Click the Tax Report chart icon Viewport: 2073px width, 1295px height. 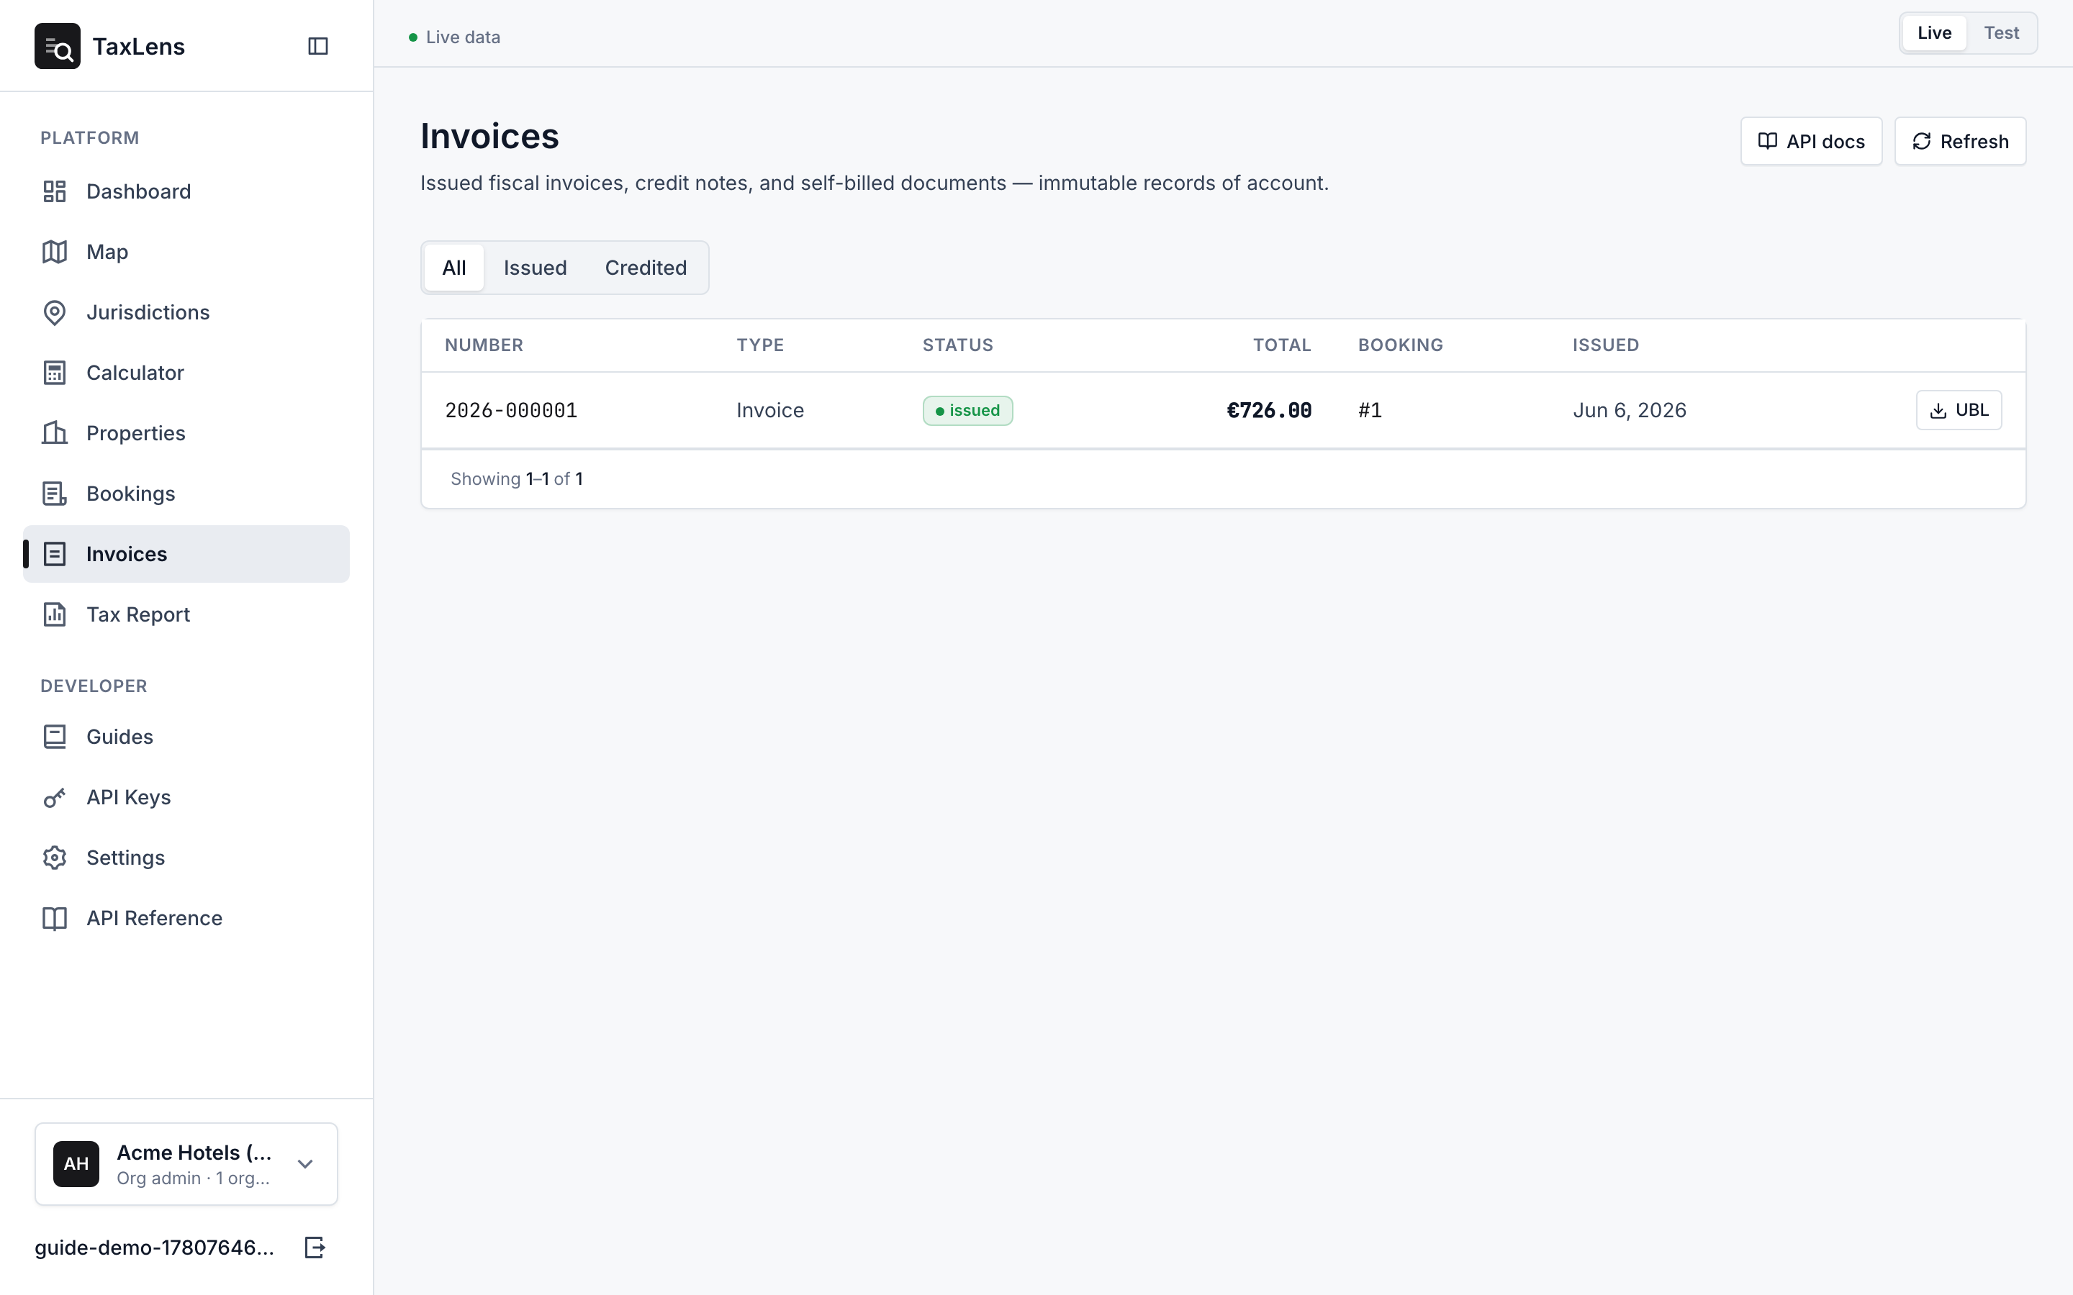(55, 615)
